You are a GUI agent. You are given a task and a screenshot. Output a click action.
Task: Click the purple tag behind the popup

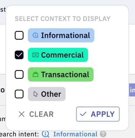(x=132, y=90)
